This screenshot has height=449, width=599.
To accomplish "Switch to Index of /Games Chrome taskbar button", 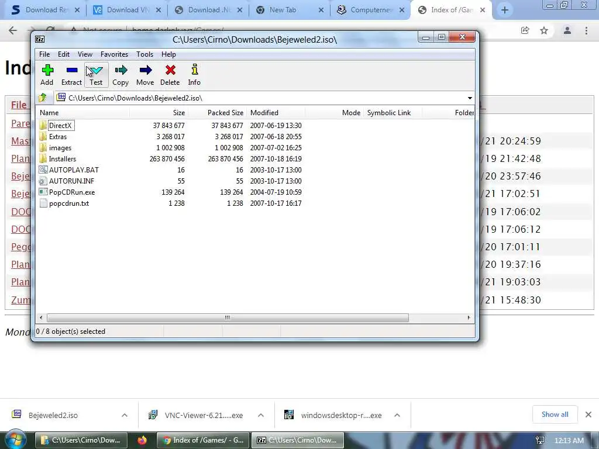I will click(x=203, y=440).
